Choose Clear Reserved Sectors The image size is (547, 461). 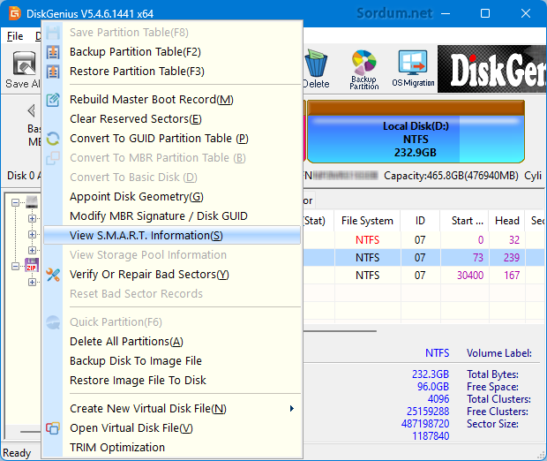pos(172,119)
